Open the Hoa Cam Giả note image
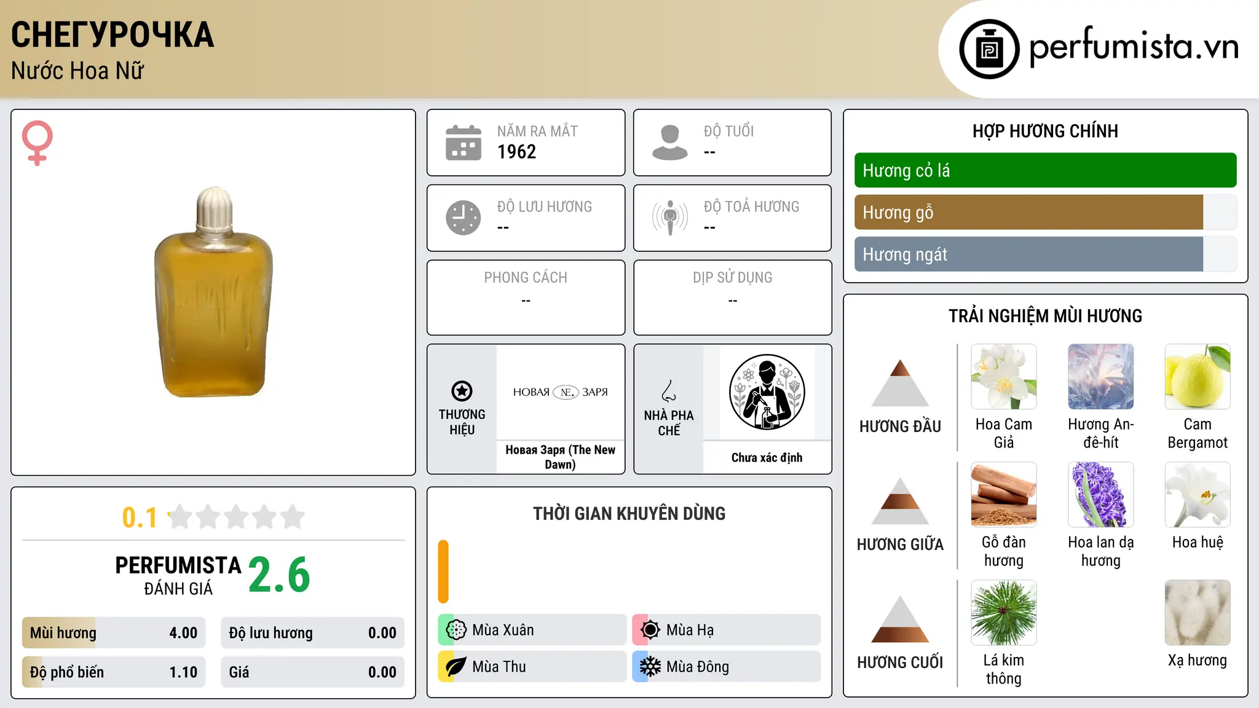 pos(1004,377)
